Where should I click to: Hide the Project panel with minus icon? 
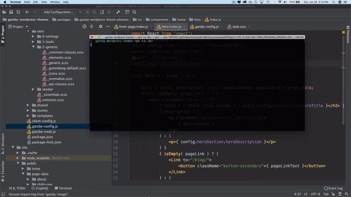(107, 27)
